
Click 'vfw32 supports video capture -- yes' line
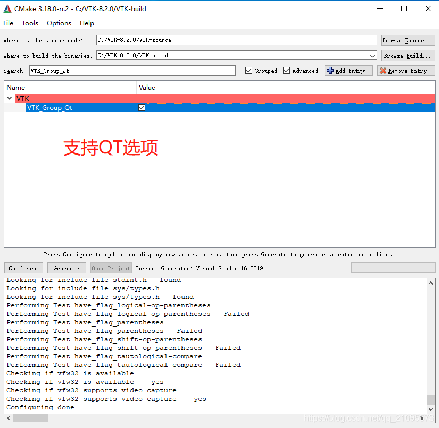point(106,399)
